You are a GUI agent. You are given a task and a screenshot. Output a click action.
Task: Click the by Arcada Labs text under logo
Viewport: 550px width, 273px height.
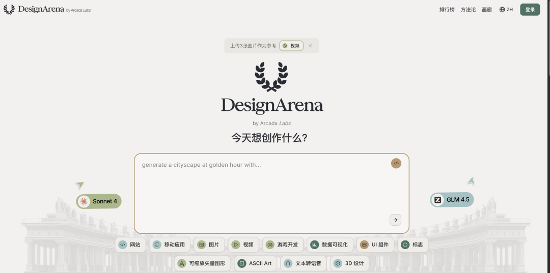click(271, 123)
